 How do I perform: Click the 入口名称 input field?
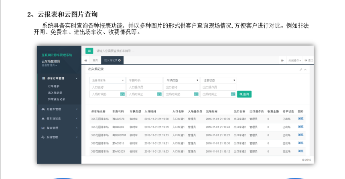(x=108, y=87)
